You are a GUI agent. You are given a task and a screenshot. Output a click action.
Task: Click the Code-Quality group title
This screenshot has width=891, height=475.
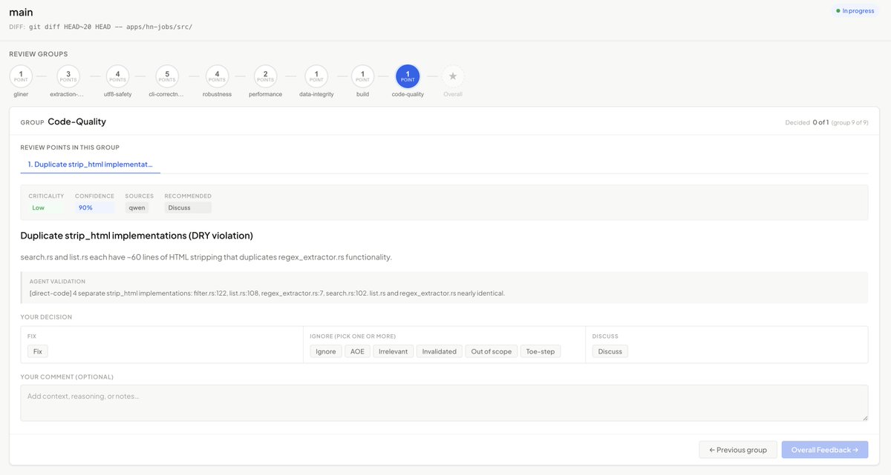pyautogui.click(x=76, y=122)
